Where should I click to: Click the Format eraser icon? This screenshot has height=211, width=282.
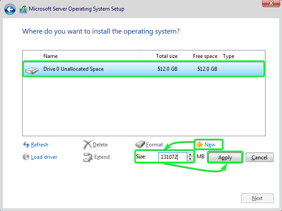click(x=140, y=144)
